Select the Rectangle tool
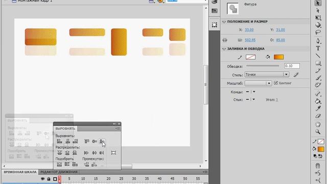Screen dimensions: 327x184 point(318,63)
